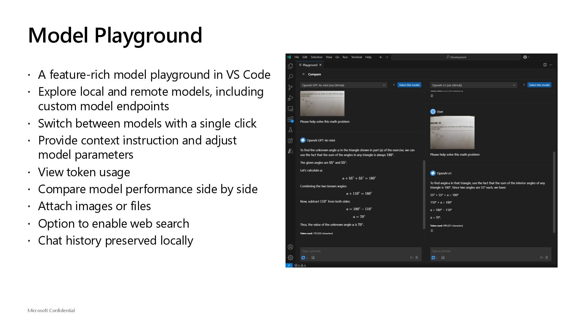This screenshot has height=321, width=571.
Task: Open the Extensions view in activity bar
Action: [291, 119]
